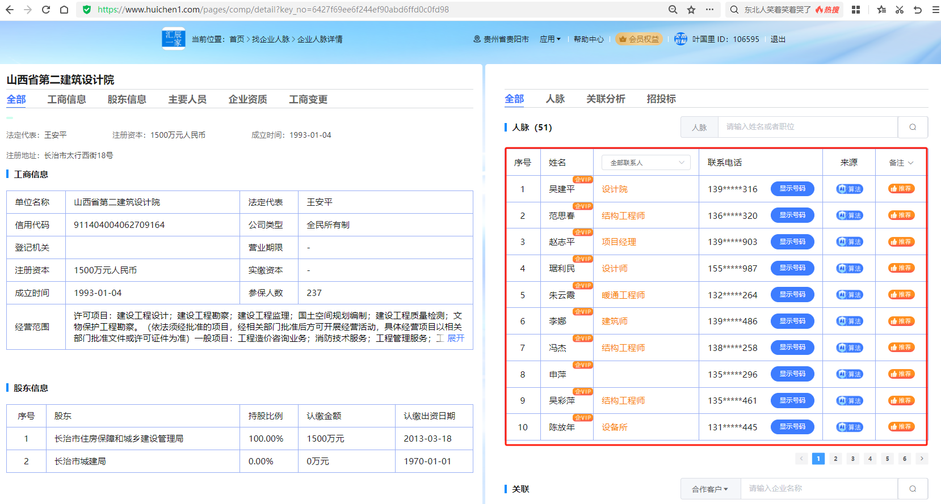
Task: Click the recommend badge for 吴建平
Action: pyautogui.click(x=901, y=189)
